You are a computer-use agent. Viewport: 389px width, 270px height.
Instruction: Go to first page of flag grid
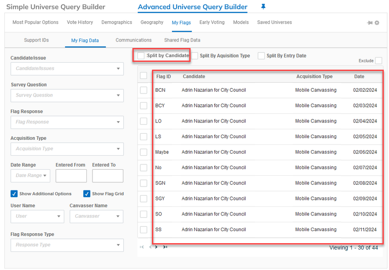[x=142, y=247]
